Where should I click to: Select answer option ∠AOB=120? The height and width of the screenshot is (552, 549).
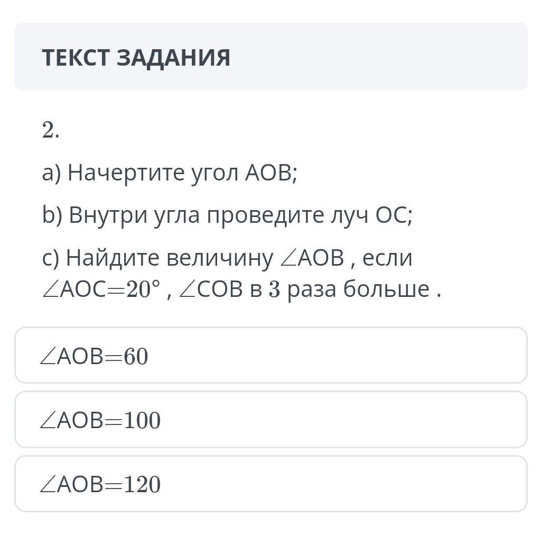point(271,484)
